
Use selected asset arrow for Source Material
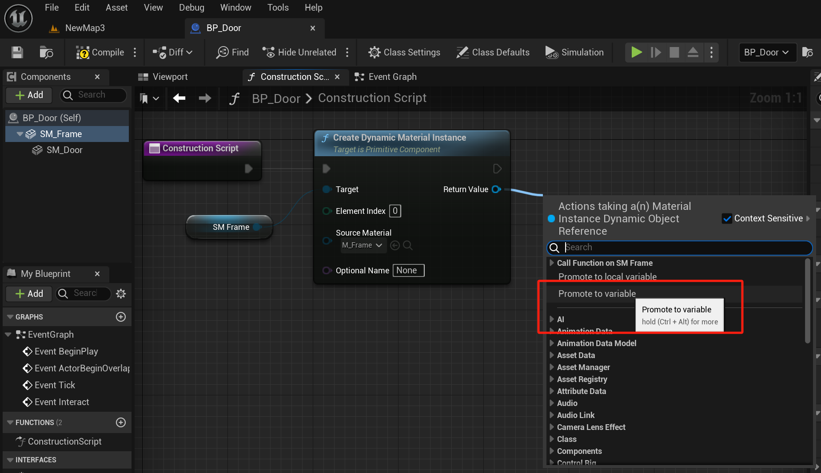pyautogui.click(x=395, y=245)
